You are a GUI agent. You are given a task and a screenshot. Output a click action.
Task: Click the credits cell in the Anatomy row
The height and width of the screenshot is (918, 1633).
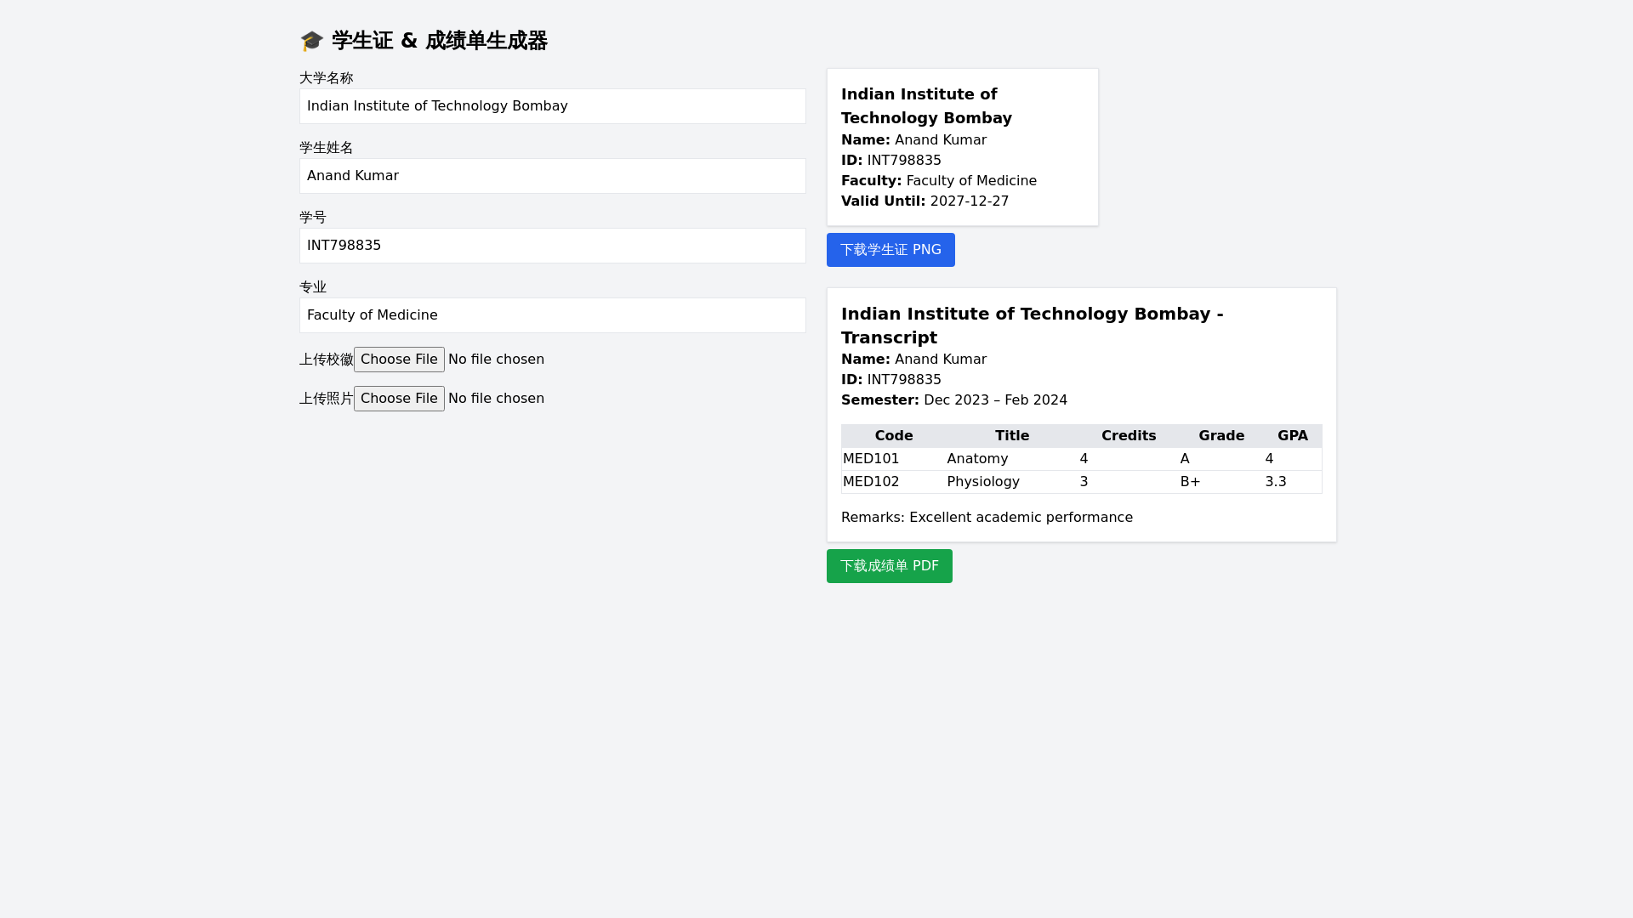pyautogui.click(x=1129, y=459)
